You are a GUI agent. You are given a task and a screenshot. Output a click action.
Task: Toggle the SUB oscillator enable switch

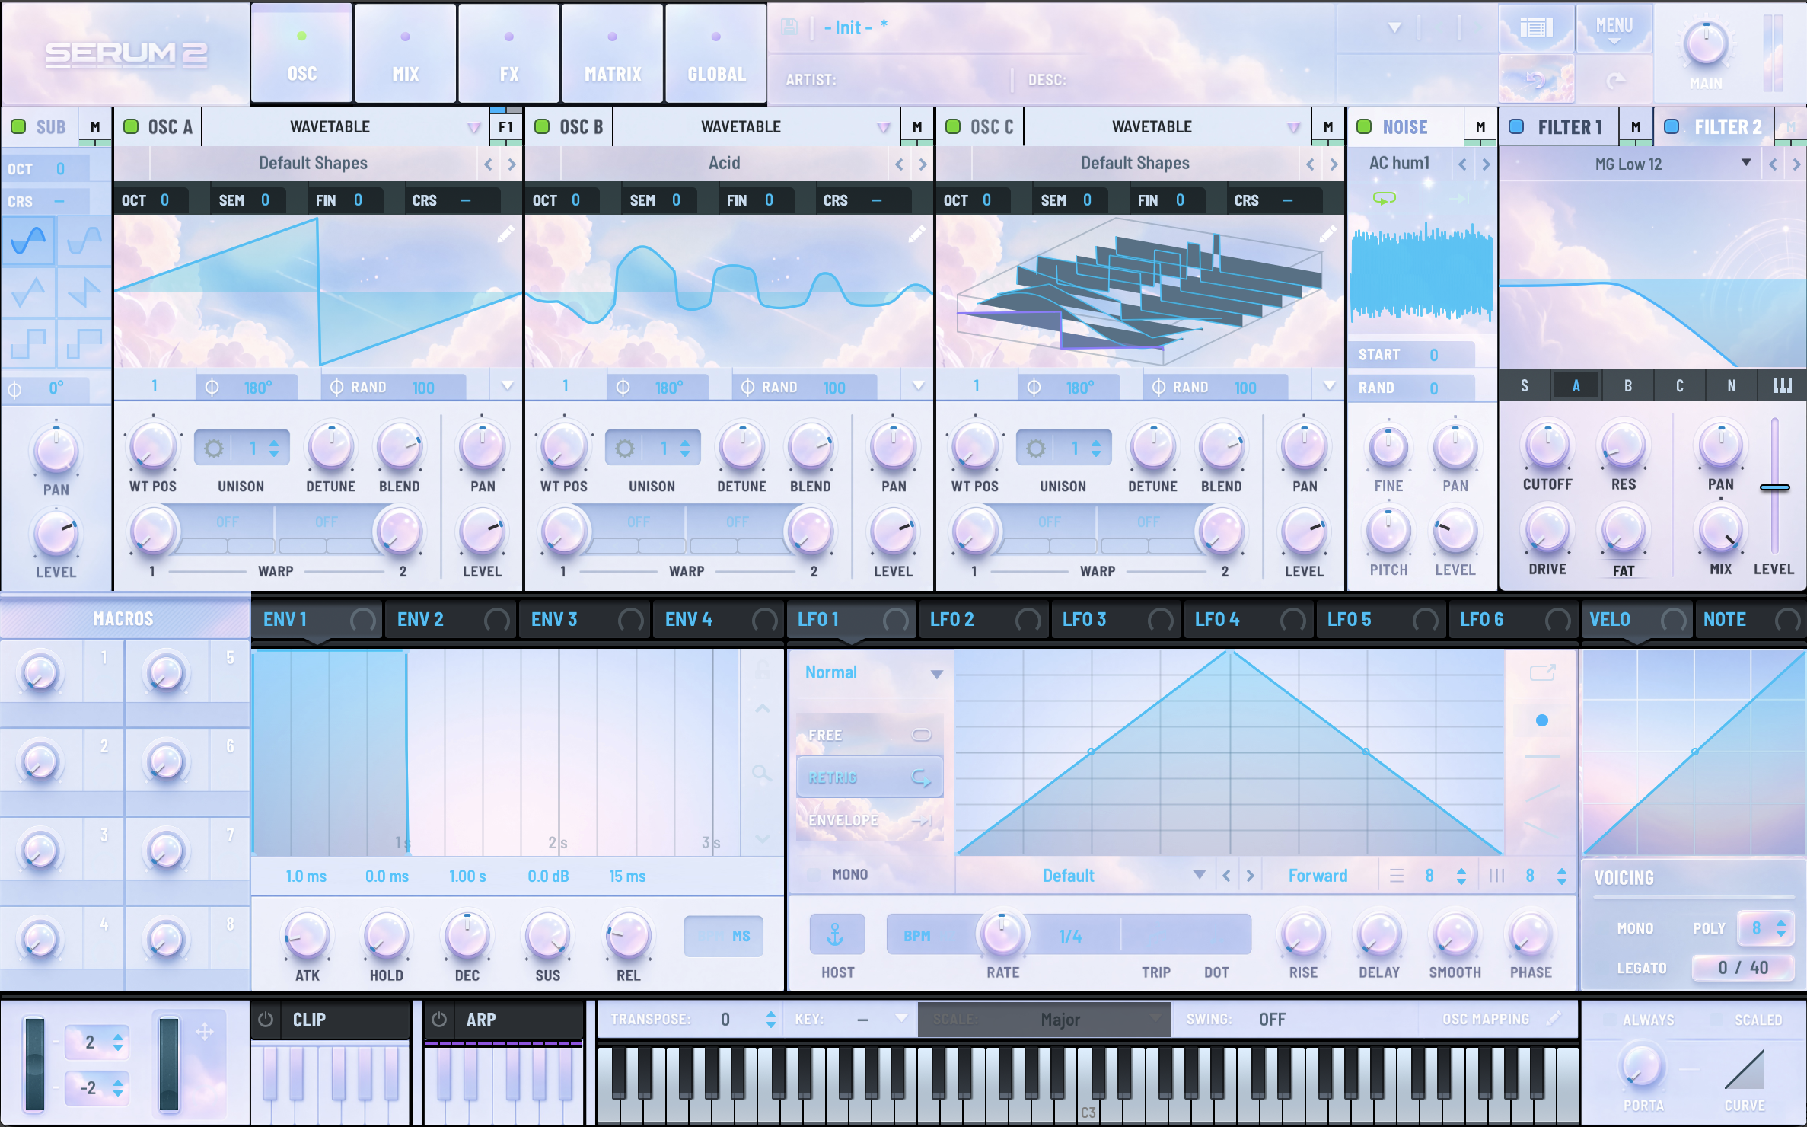coord(19,126)
